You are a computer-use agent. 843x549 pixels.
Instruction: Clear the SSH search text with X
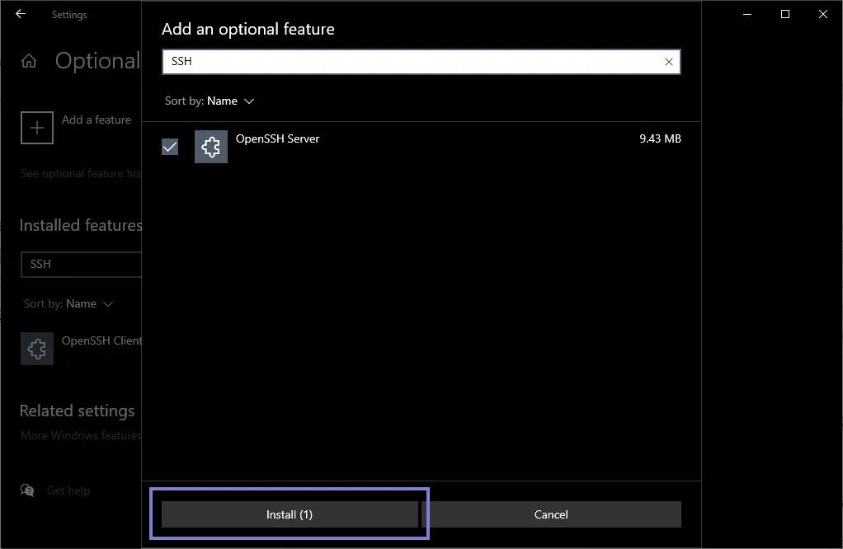pos(668,62)
